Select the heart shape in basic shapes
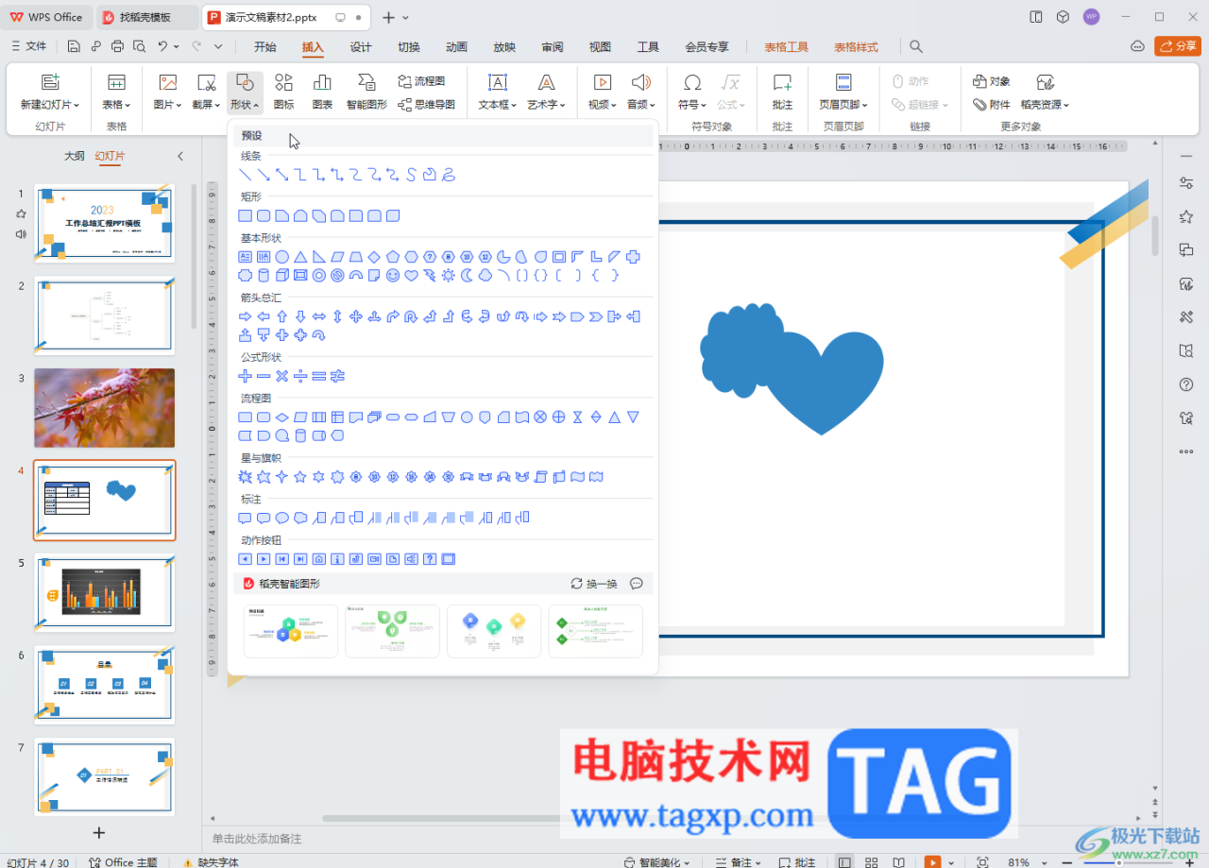1209x868 pixels. (x=411, y=275)
